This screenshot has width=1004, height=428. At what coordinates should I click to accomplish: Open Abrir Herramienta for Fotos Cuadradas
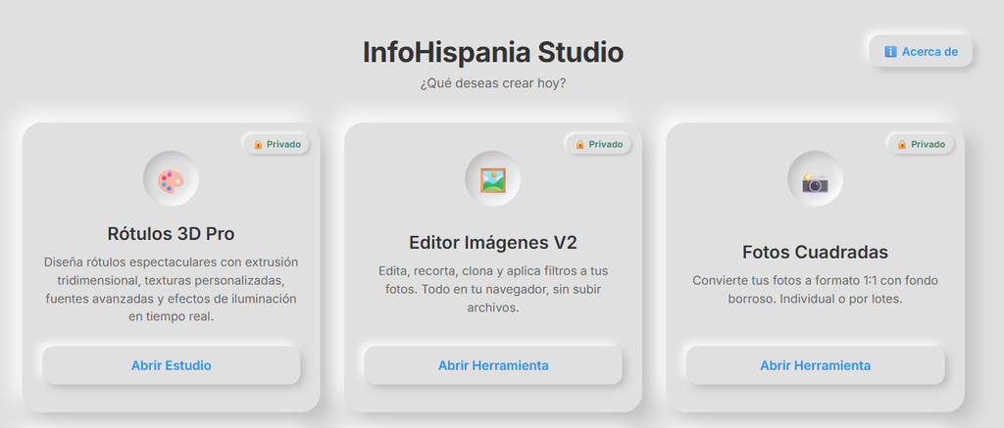(815, 365)
